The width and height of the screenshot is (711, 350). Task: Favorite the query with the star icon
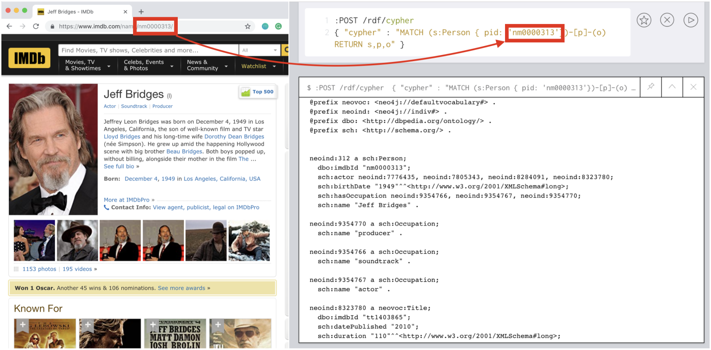(x=644, y=20)
